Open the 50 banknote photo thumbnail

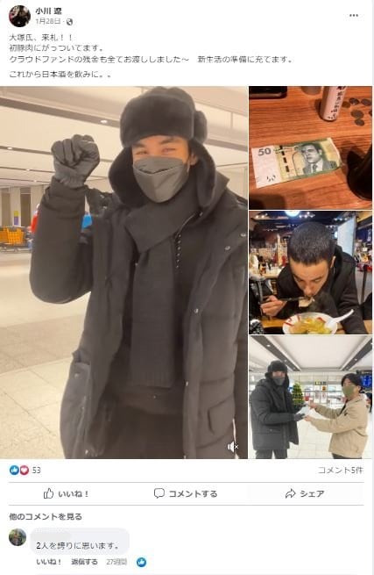pos(310,147)
